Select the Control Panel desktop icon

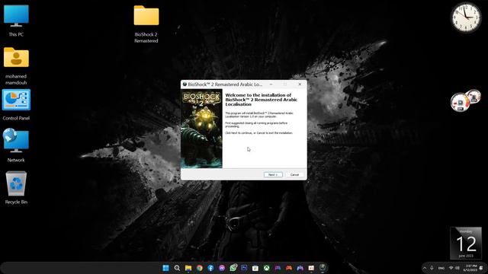click(x=16, y=105)
